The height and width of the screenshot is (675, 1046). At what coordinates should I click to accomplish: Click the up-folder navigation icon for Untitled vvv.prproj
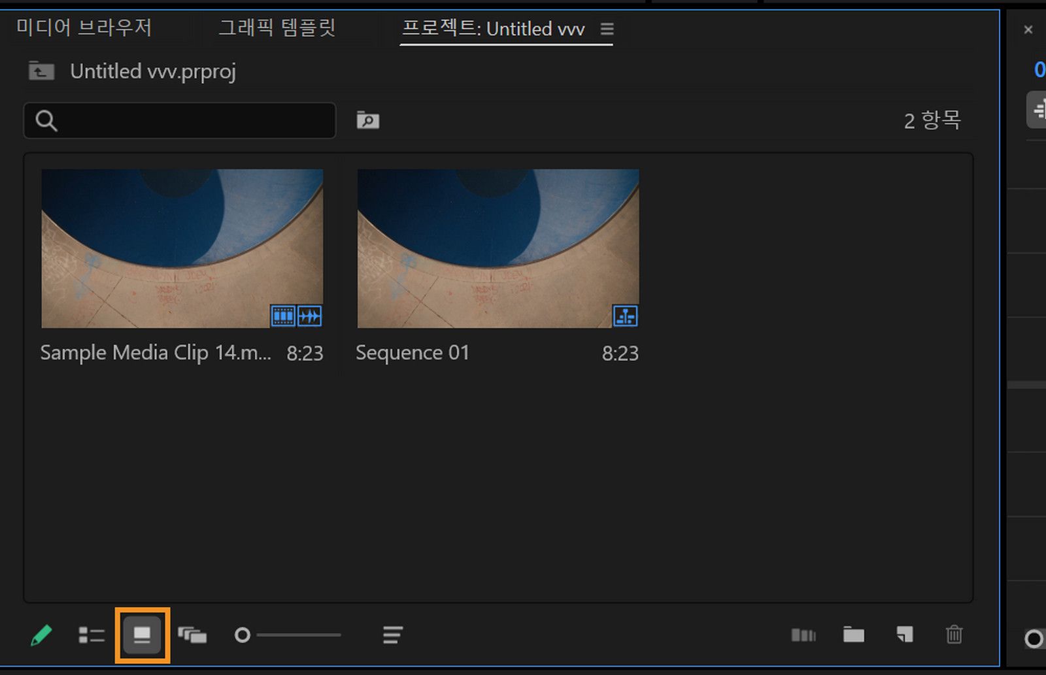coord(40,71)
